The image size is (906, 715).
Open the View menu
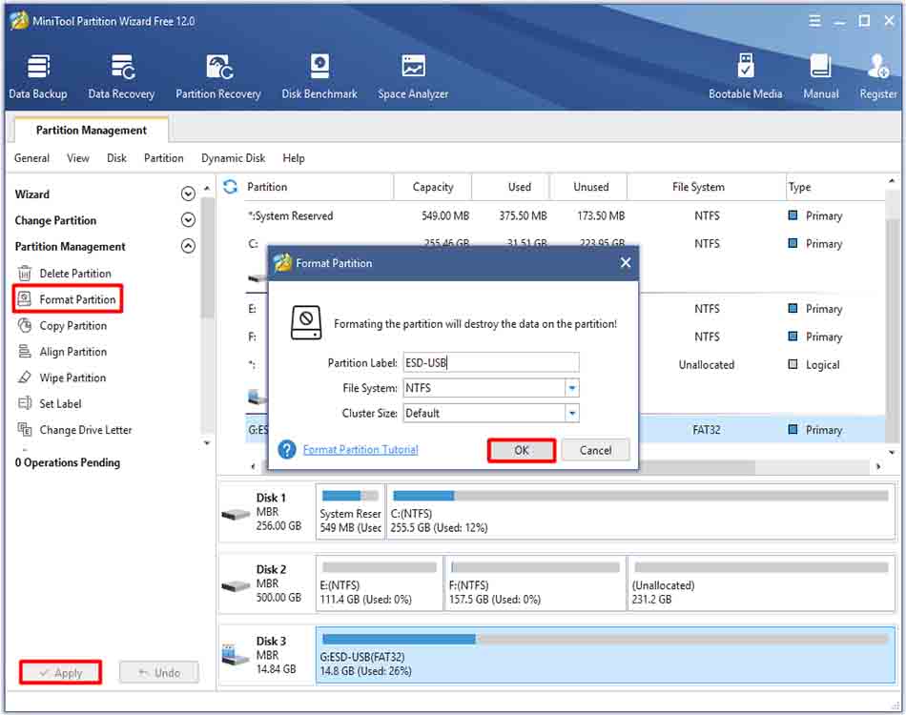pyautogui.click(x=78, y=158)
